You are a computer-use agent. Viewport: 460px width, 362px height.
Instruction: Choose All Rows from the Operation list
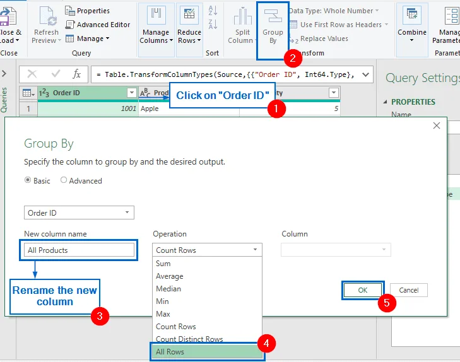tap(207, 352)
